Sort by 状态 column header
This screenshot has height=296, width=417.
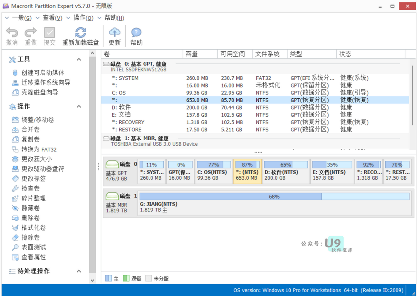point(371,54)
